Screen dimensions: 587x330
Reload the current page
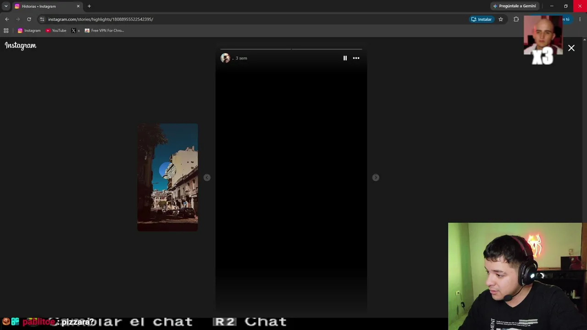tap(29, 19)
